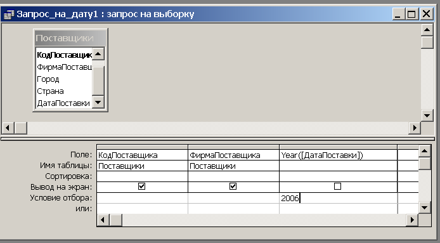Click upper pane horizontal scrollbar thumb
The height and width of the screenshot is (243, 440).
point(21,128)
